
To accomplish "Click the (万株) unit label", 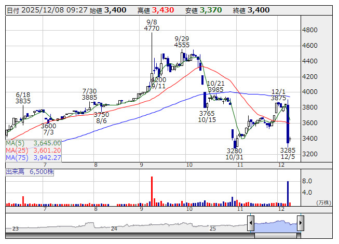I will (323, 202).
